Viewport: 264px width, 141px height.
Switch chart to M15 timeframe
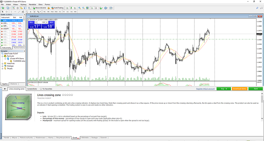[52, 12]
